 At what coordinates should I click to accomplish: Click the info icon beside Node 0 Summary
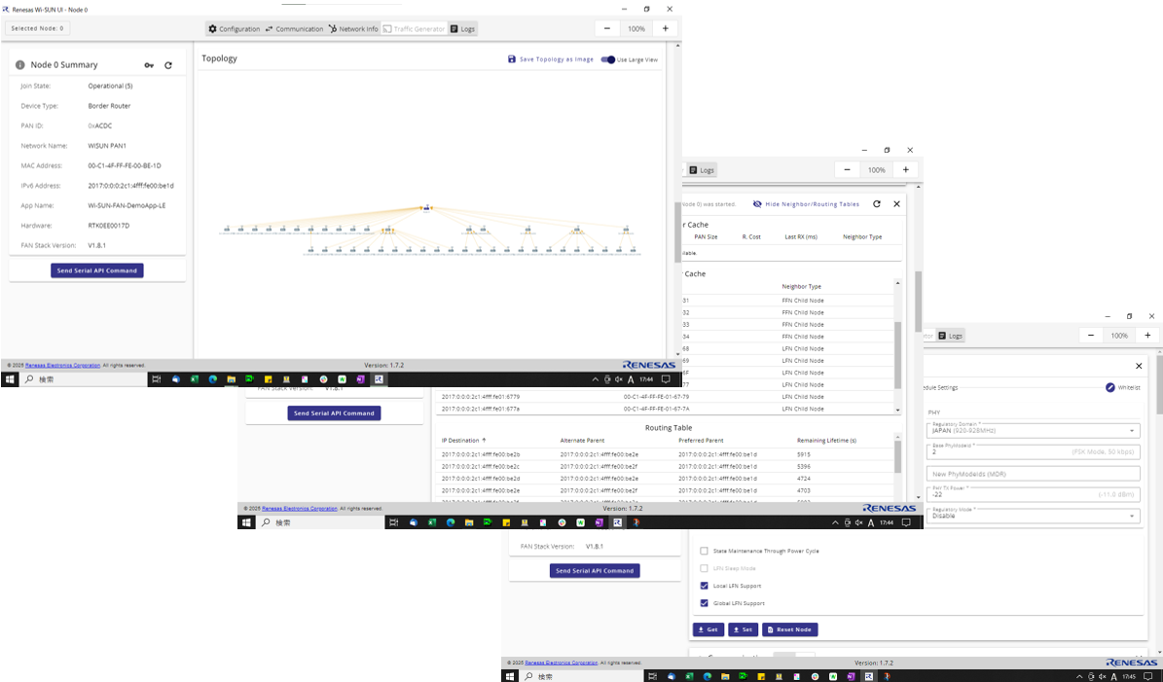point(20,65)
